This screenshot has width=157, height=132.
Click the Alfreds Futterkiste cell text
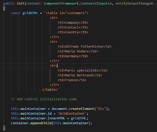point(84,47)
